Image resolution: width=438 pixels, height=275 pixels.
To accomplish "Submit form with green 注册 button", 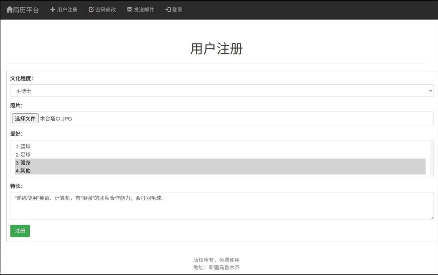I will tap(20, 231).
